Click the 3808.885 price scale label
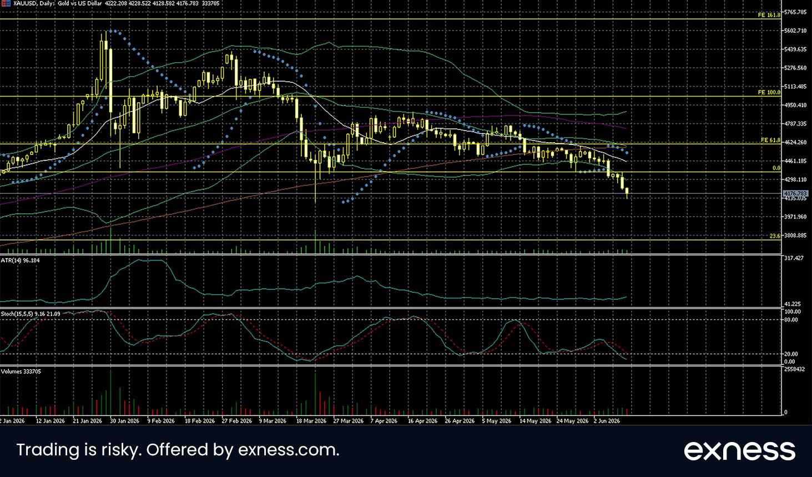This screenshot has width=812, height=477. 795,235
